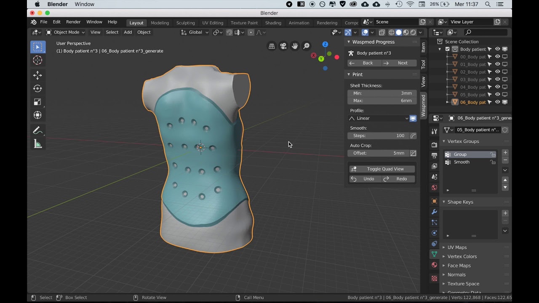Switch to the Sculpting workspace tab
Image resolution: width=539 pixels, height=303 pixels.
[x=185, y=23]
